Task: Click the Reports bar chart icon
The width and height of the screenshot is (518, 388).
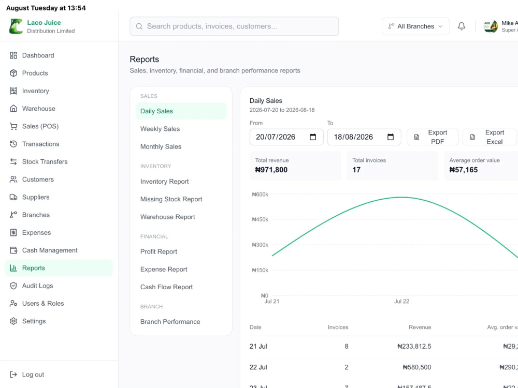Action: (x=13, y=268)
